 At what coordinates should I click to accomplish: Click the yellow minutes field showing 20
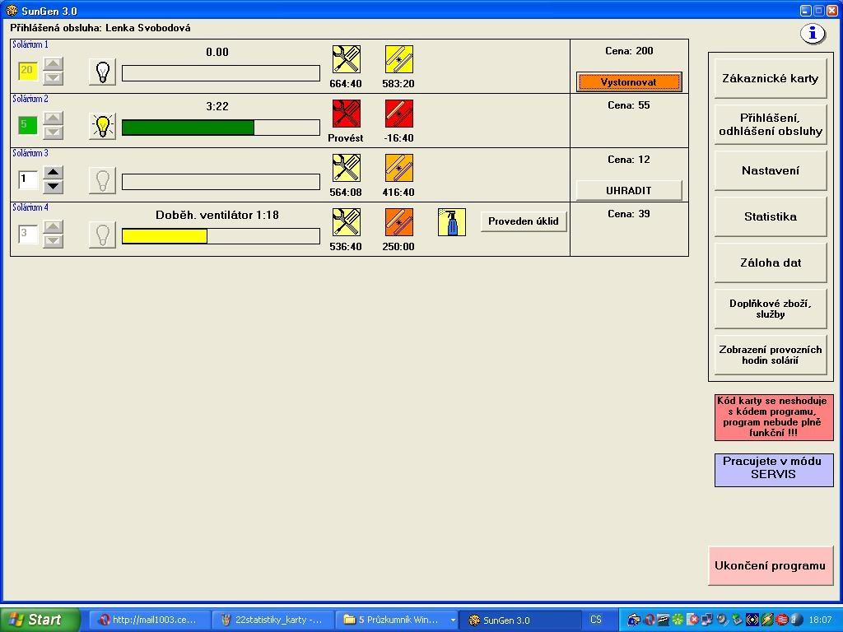(28, 71)
